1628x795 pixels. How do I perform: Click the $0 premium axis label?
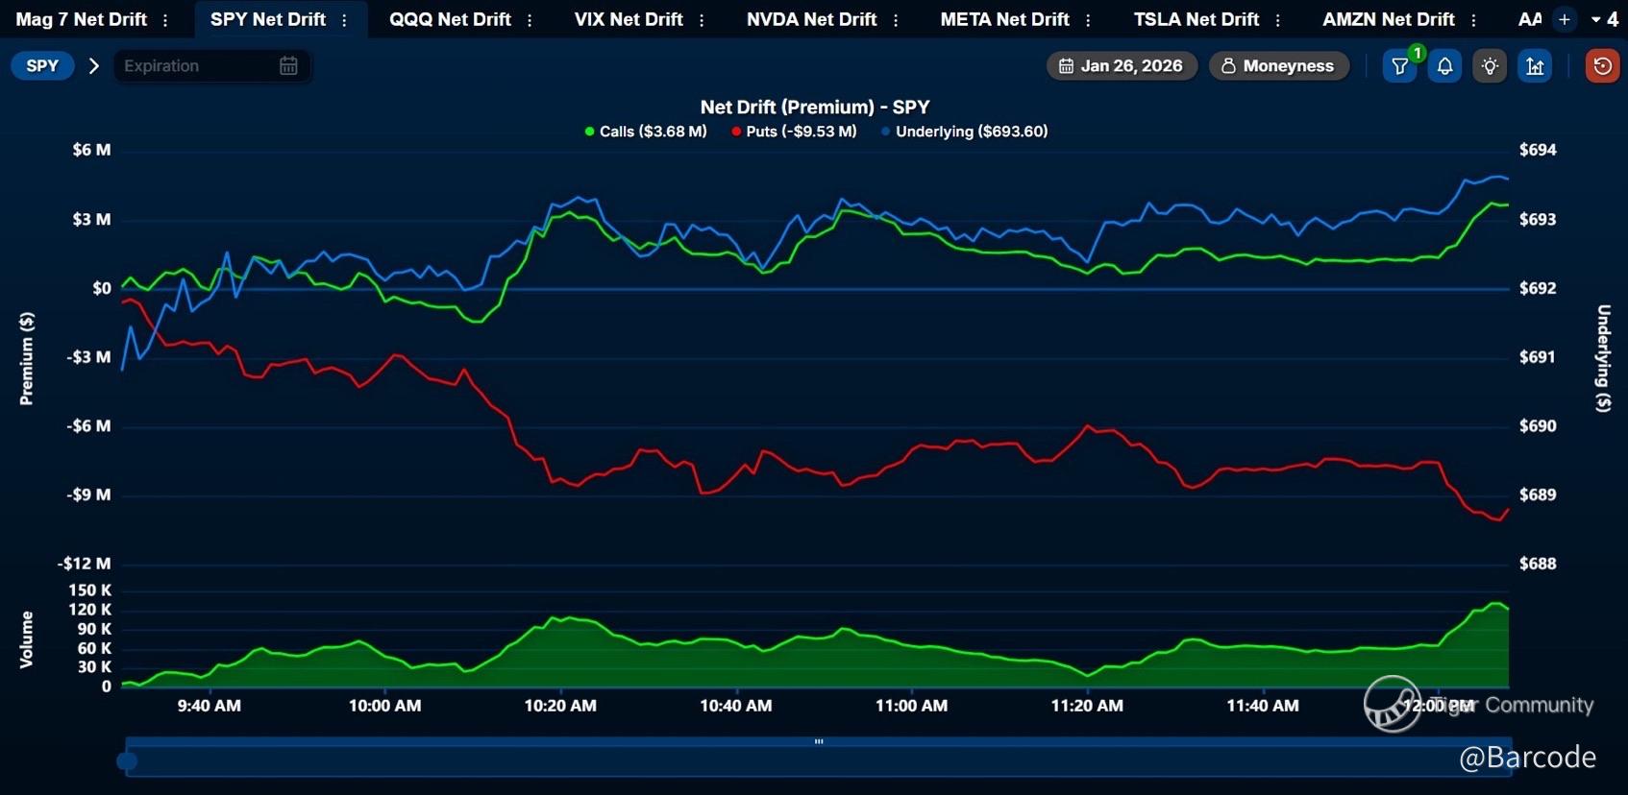pos(102,288)
